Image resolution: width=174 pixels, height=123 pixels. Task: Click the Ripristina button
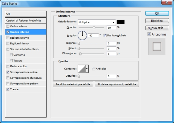click(157, 21)
